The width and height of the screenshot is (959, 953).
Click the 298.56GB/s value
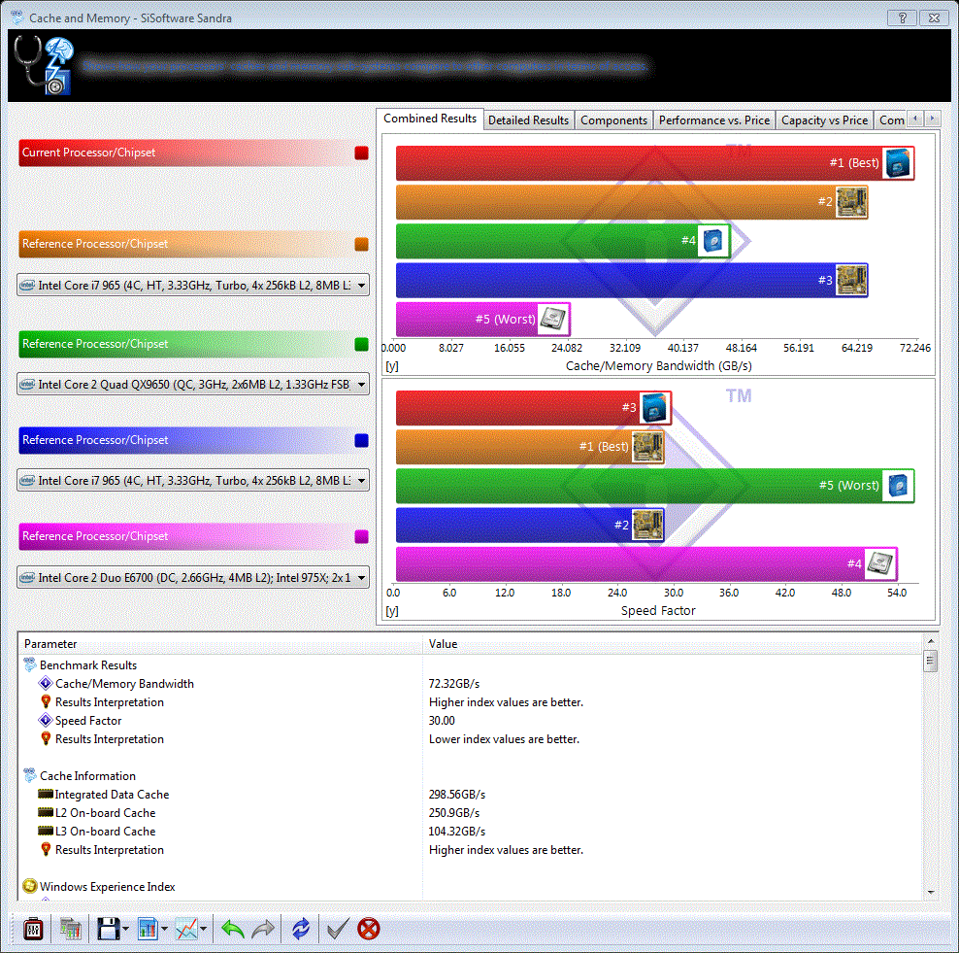(457, 795)
